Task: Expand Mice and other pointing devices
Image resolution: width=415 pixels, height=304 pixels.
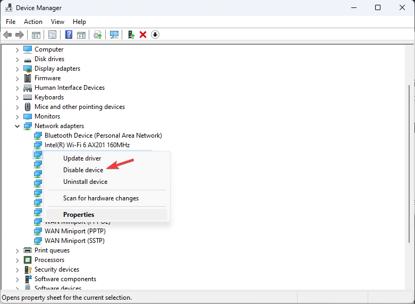Action: (x=17, y=107)
